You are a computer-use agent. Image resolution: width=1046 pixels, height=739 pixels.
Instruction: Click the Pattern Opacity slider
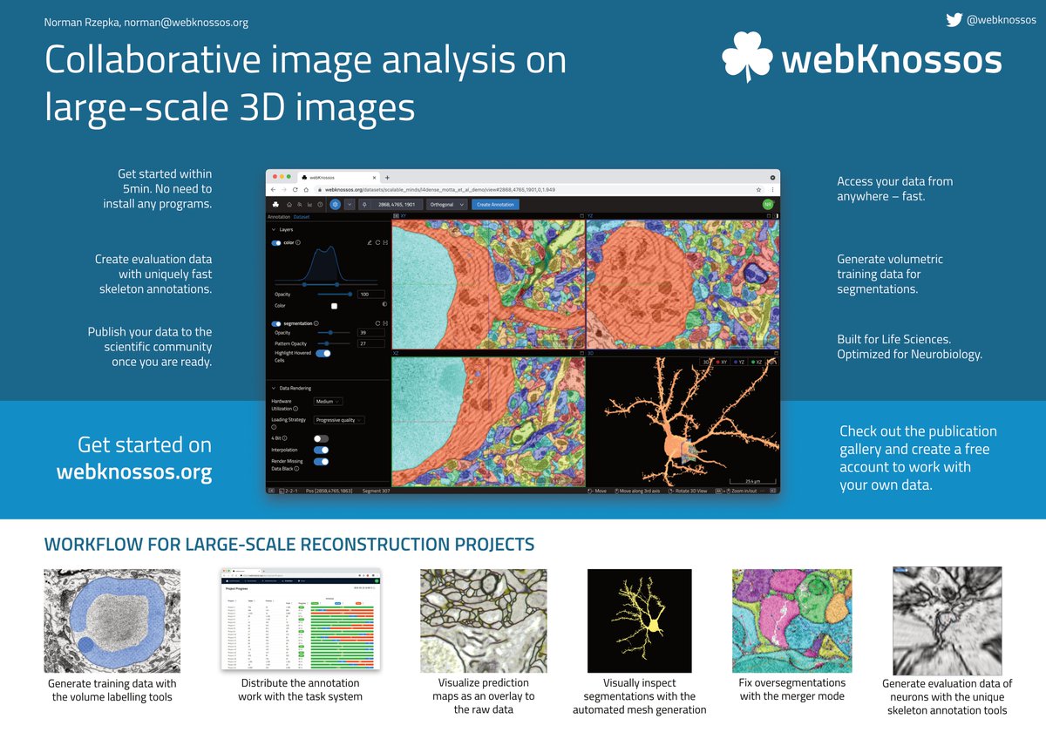click(334, 343)
